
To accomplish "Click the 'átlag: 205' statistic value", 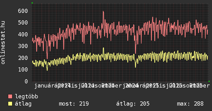I will [133, 104].
